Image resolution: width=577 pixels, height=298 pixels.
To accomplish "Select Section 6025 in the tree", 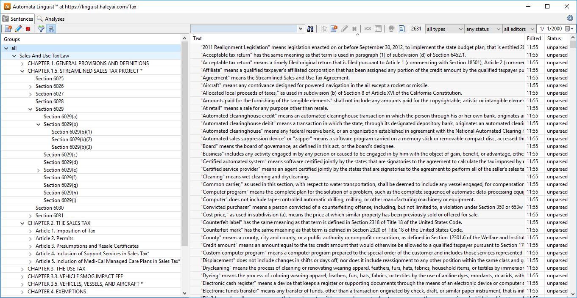I will 50,79.
